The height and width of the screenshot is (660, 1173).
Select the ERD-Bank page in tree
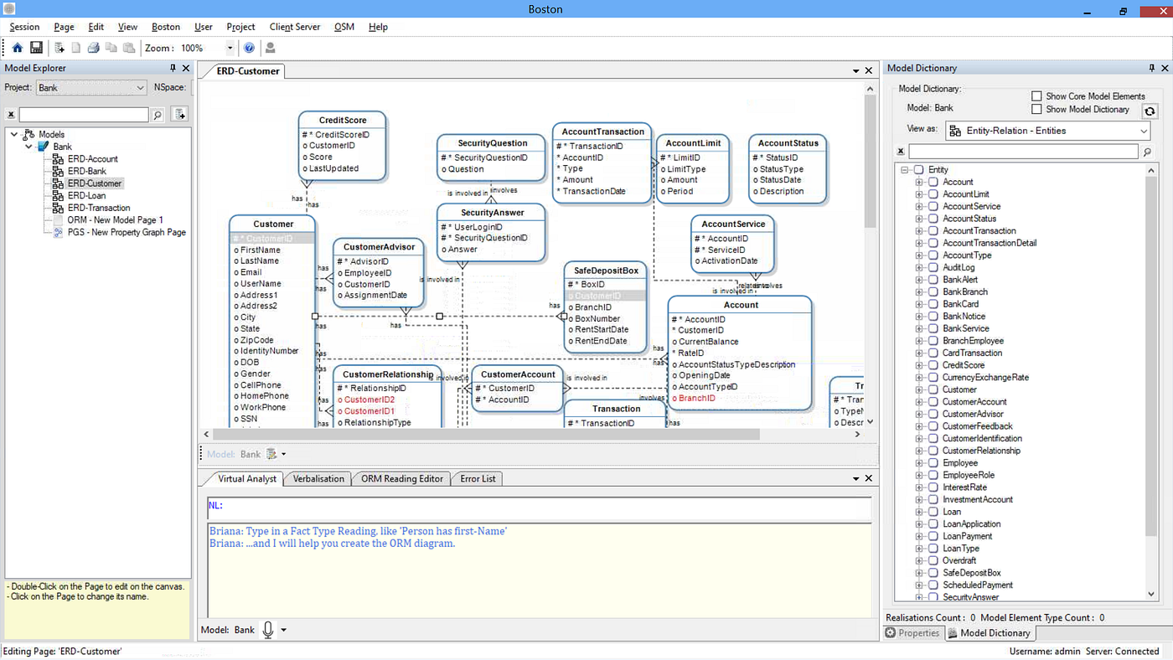coord(86,171)
